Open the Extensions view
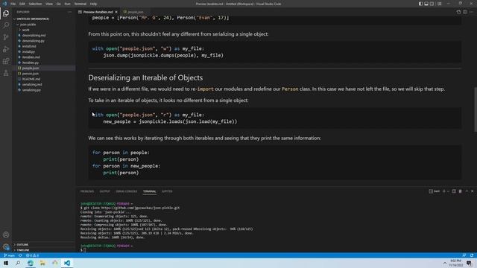477x268 pixels. coord(6,61)
